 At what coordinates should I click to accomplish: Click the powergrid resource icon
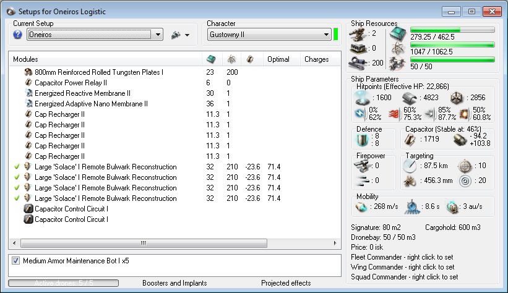pyautogui.click(x=397, y=49)
